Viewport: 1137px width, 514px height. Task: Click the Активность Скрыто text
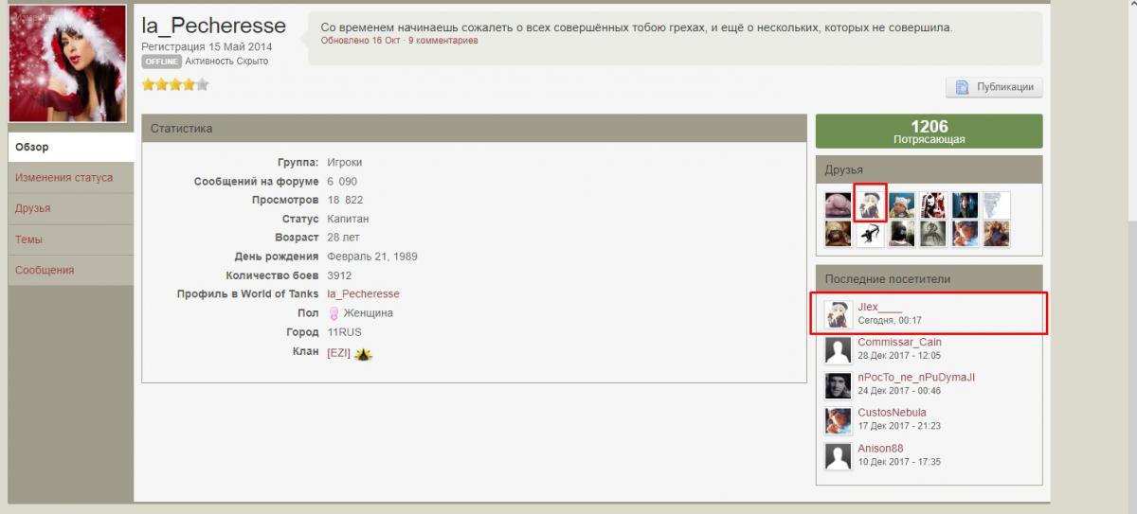point(226,61)
